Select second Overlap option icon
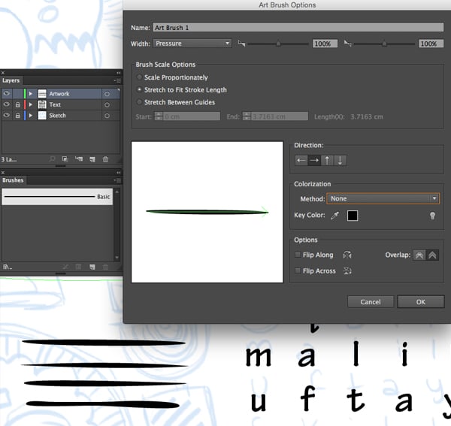 432,255
